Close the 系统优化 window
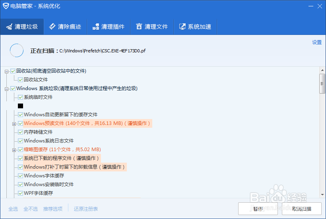Viewport: 326px width, 219px height. pos(320,6)
